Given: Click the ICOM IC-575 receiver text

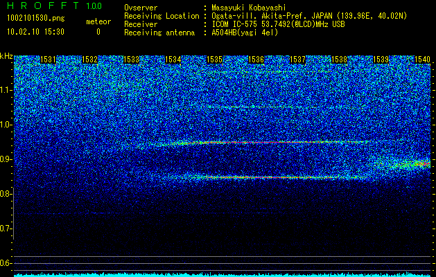Looking at the screenshot, I should [278, 24].
